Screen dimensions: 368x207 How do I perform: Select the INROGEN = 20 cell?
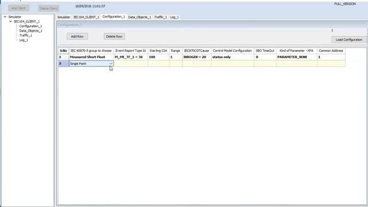point(197,57)
